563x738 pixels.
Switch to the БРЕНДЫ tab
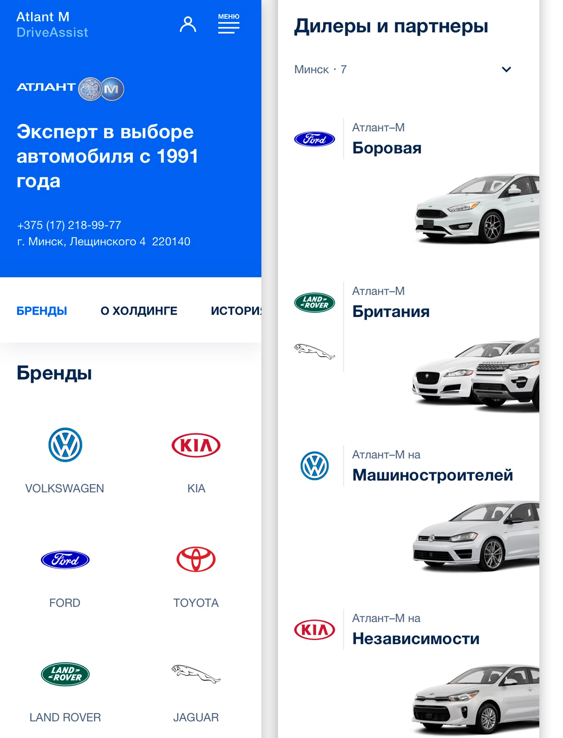[42, 311]
